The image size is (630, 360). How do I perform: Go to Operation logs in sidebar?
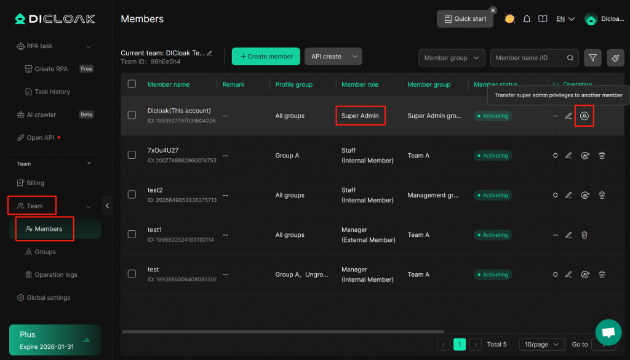pos(56,274)
